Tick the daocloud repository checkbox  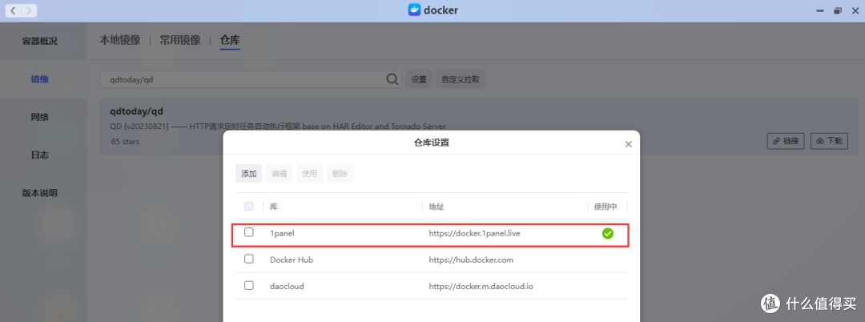[x=249, y=285]
